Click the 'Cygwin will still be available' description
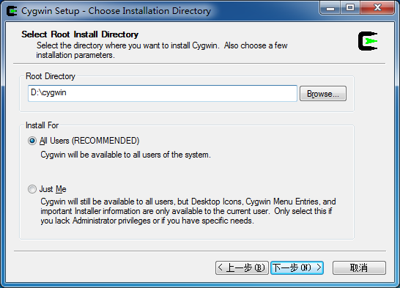The image size is (400, 288). coord(188,211)
